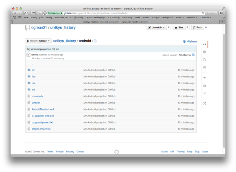
Task: Open the branch: master dropdown
Action: pyautogui.click(x=38, y=41)
